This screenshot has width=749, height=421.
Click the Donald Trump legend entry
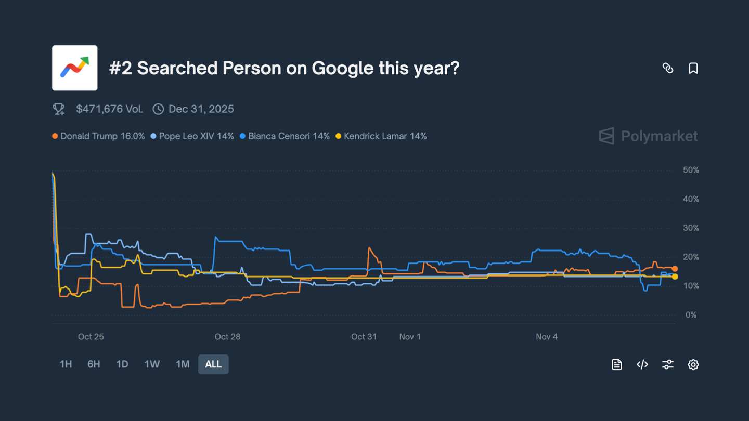(98, 136)
